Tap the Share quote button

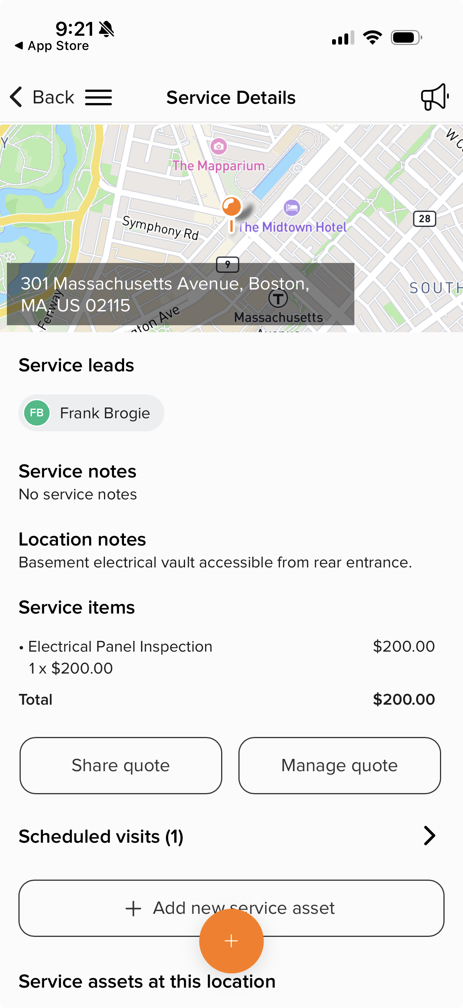121,765
